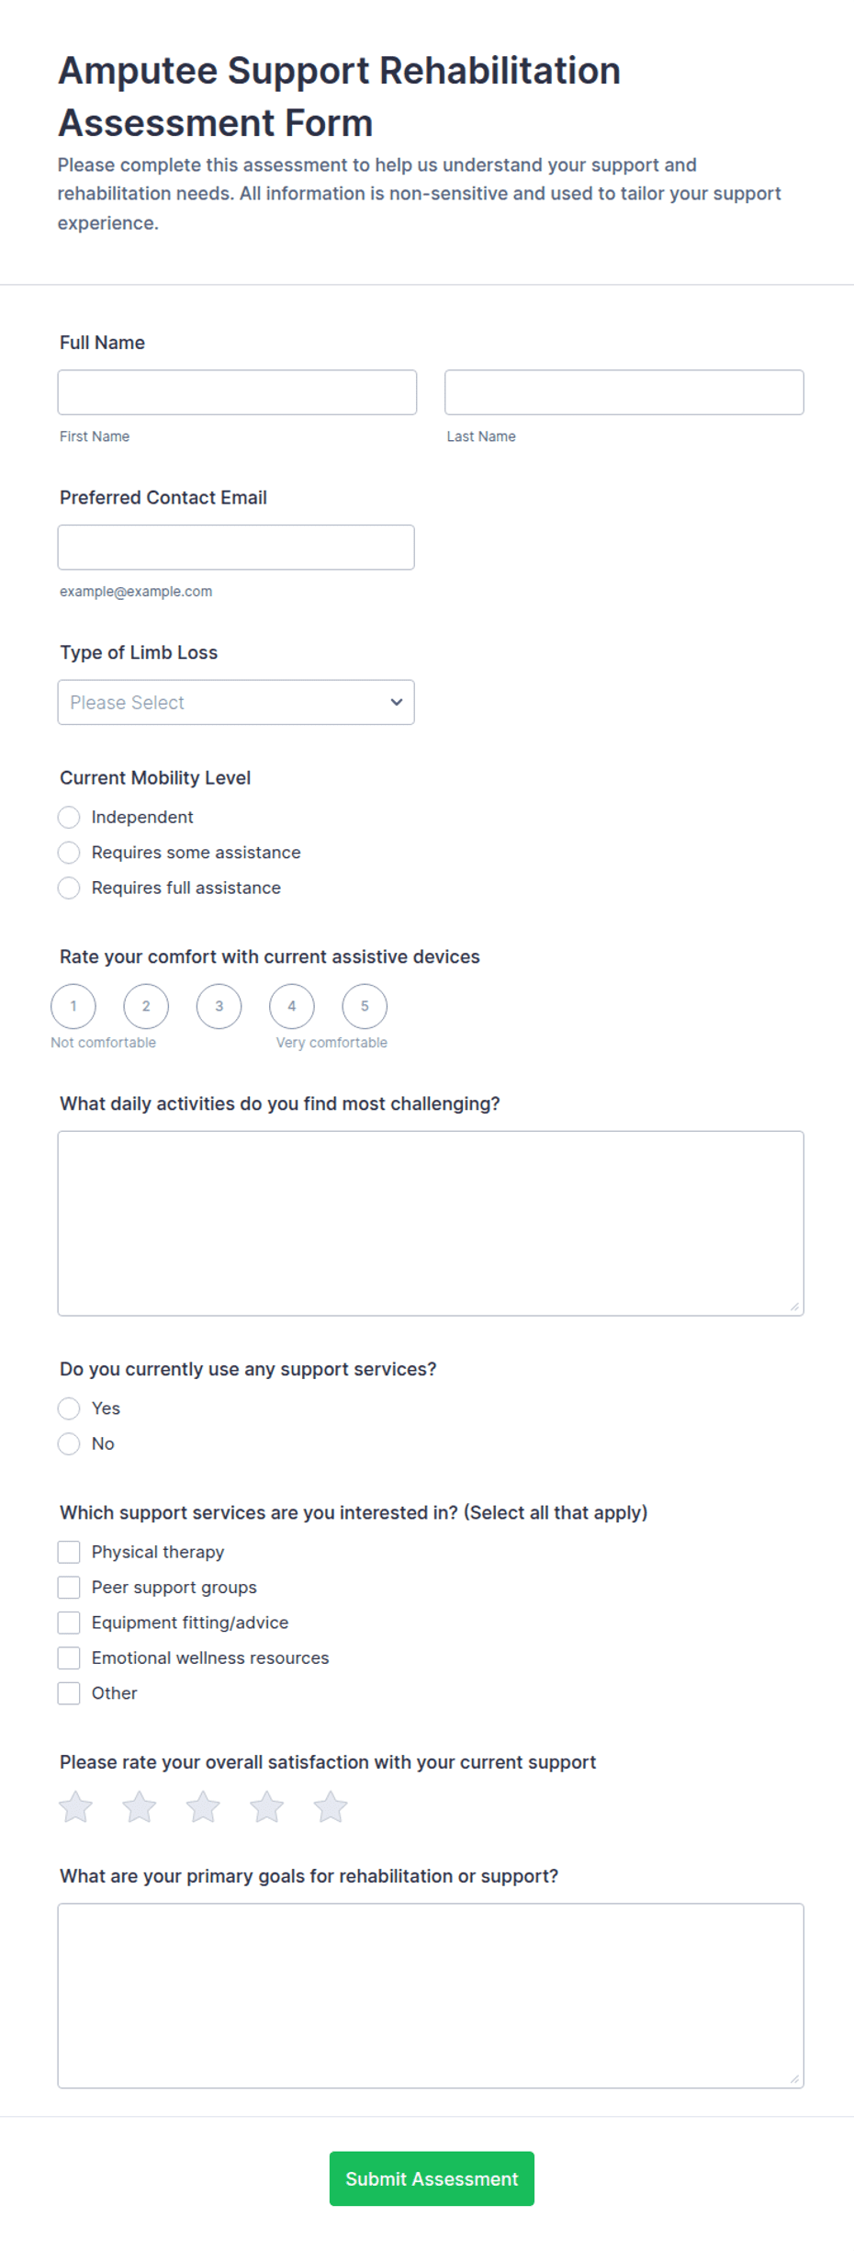Choose Requires some assistance radio button

[69, 853]
